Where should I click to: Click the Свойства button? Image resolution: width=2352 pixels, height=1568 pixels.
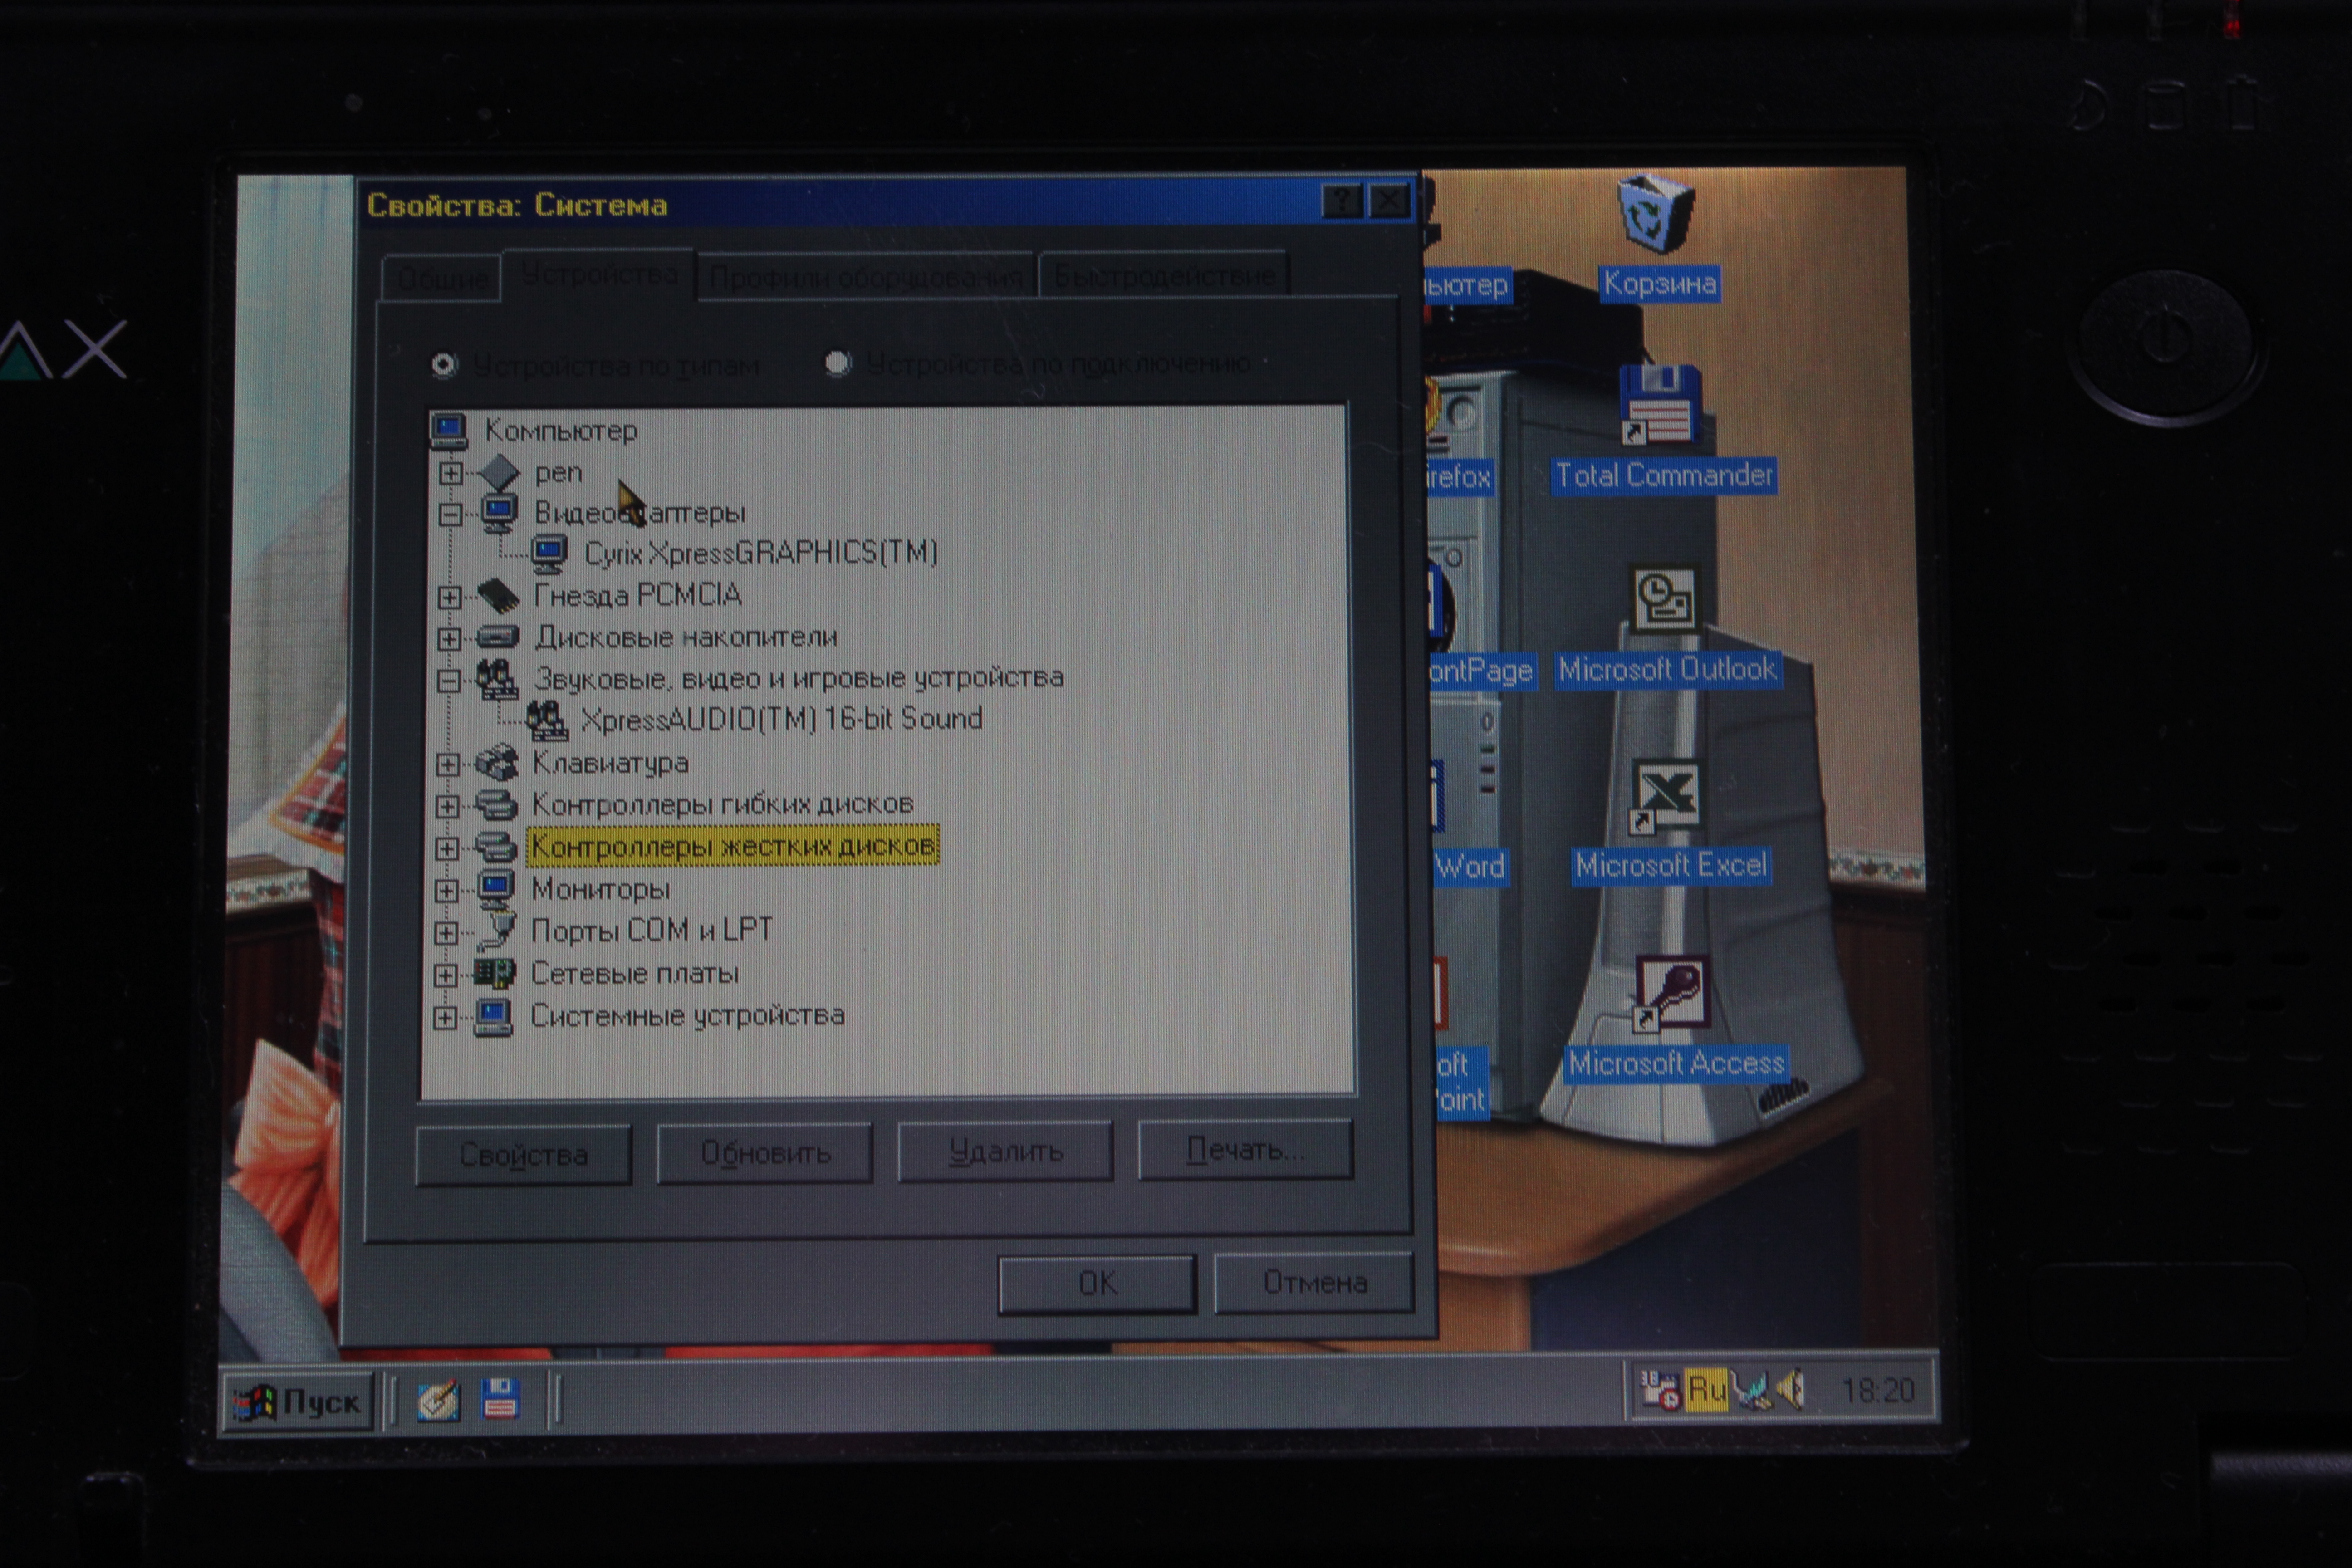(x=523, y=1155)
